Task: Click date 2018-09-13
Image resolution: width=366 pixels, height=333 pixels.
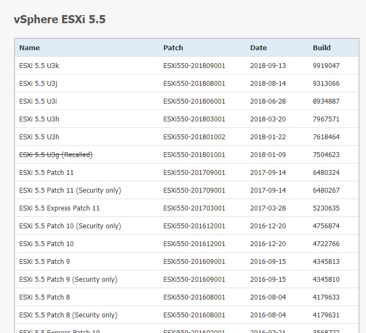Action: tap(268, 66)
